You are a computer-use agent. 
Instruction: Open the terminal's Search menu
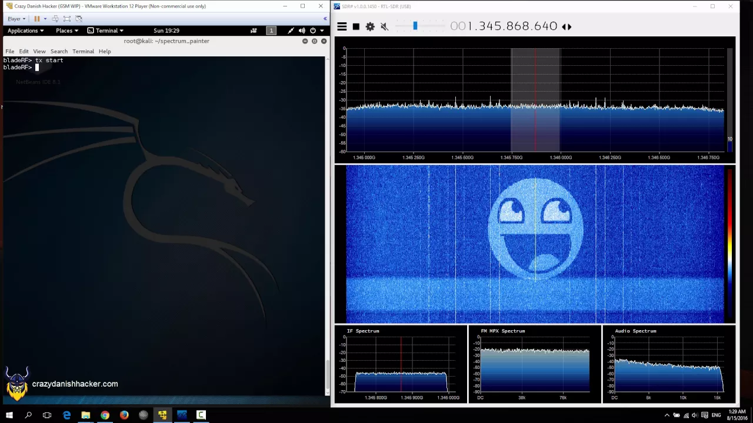(x=59, y=51)
